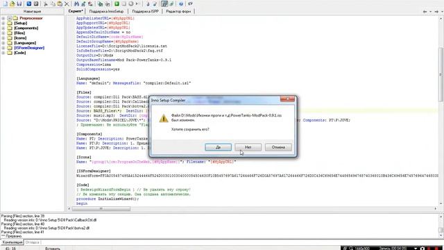Click the blue square icon after Save
The image size is (444, 250).
[x=29, y=3]
